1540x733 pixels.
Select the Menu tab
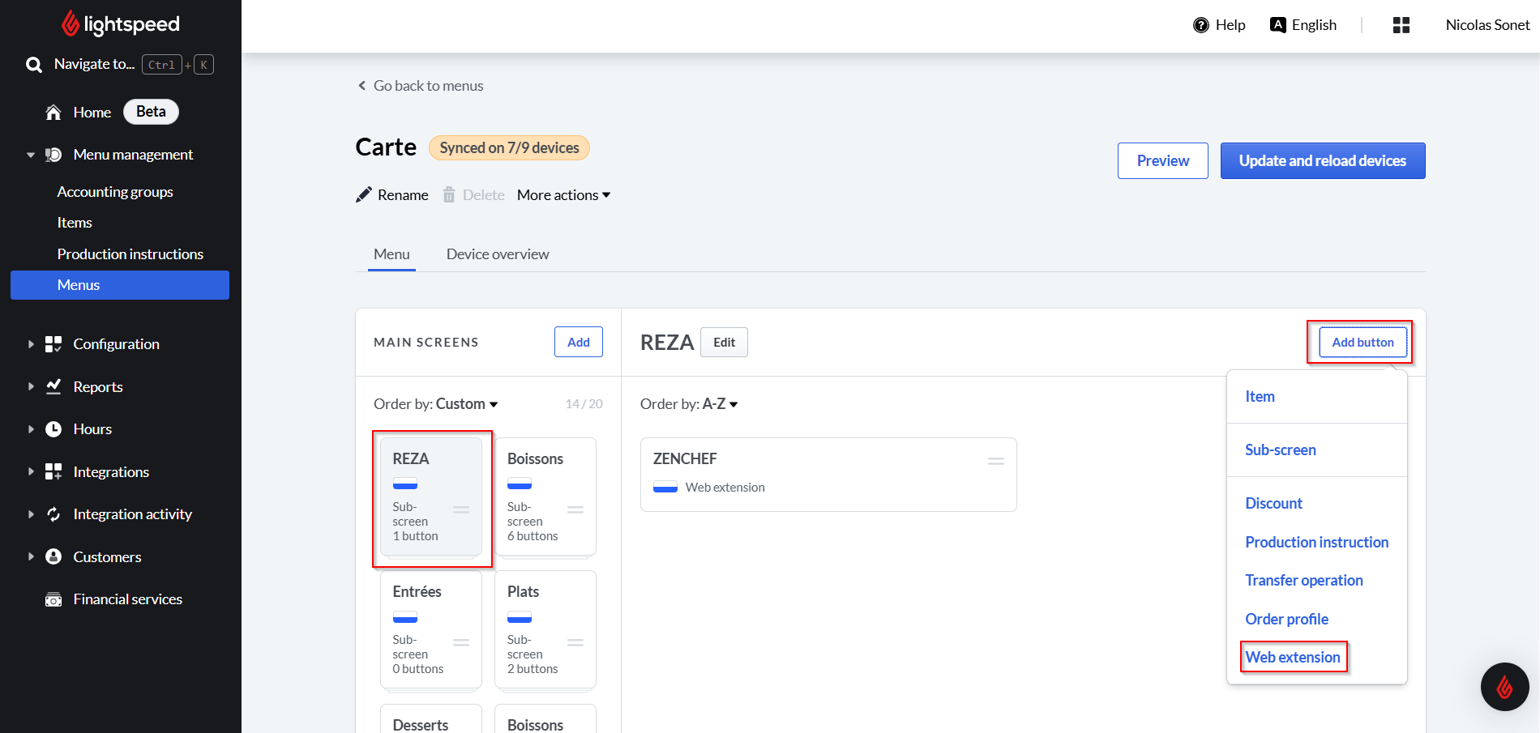(391, 254)
